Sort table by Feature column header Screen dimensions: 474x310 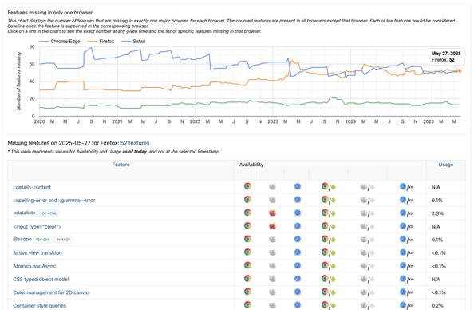pyautogui.click(x=121, y=165)
